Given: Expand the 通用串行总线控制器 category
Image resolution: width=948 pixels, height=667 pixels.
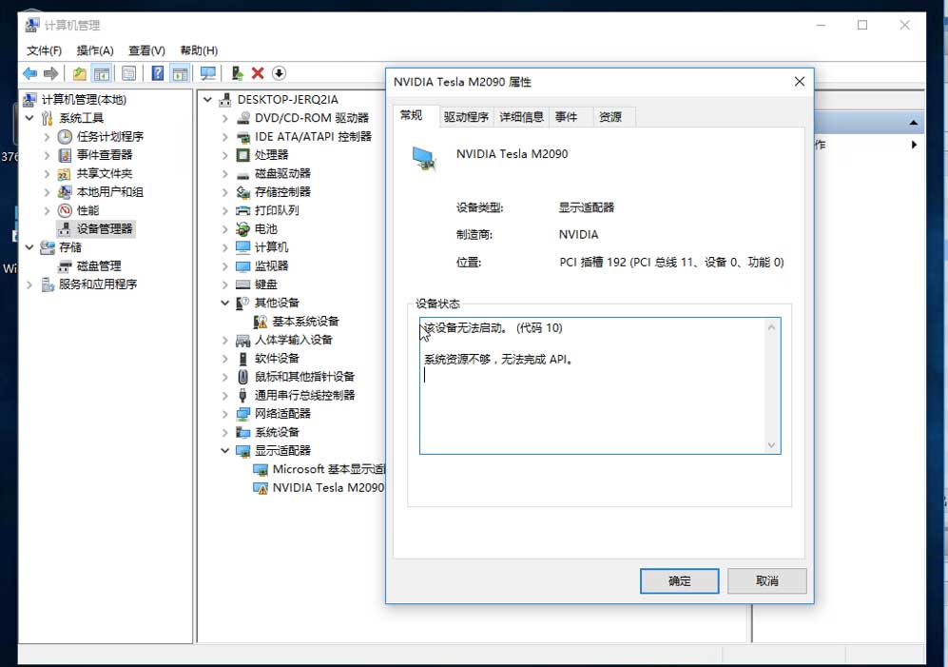Looking at the screenshot, I should click(225, 396).
